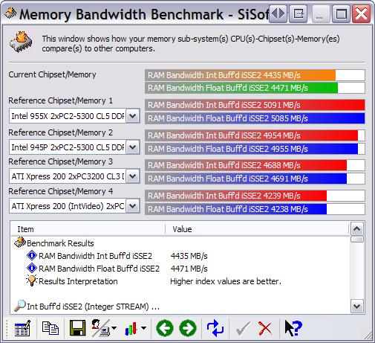Click 'Higher index values are better.' text
The width and height of the screenshot is (375, 343).
coord(226,281)
